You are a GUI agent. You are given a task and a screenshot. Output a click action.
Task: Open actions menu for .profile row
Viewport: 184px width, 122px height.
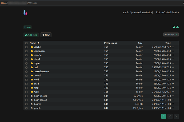(x=173, y=108)
